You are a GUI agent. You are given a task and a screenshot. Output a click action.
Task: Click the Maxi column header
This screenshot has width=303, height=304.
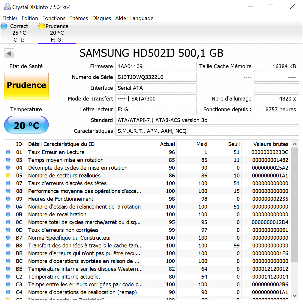click(193, 144)
